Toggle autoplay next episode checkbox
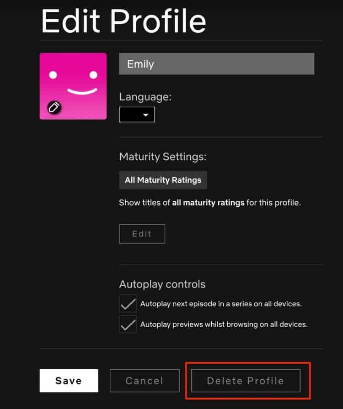Image resolution: width=343 pixels, height=409 pixels. tap(128, 304)
